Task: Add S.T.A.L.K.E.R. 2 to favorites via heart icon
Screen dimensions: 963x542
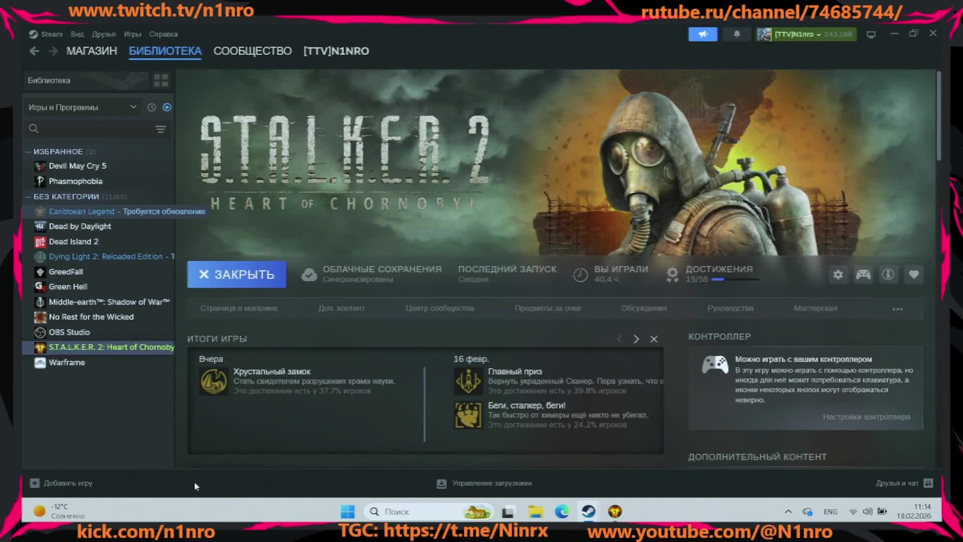Action: click(x=914, y=275)
